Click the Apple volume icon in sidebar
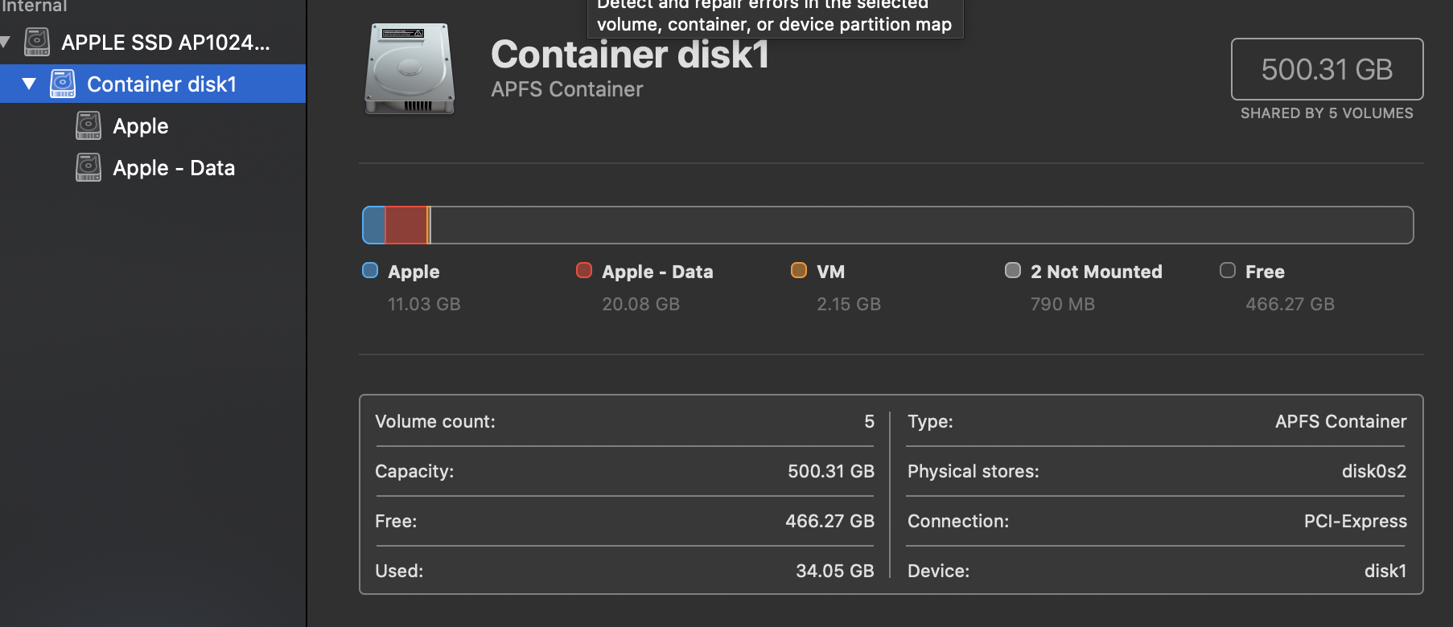 tap(88, 125)
